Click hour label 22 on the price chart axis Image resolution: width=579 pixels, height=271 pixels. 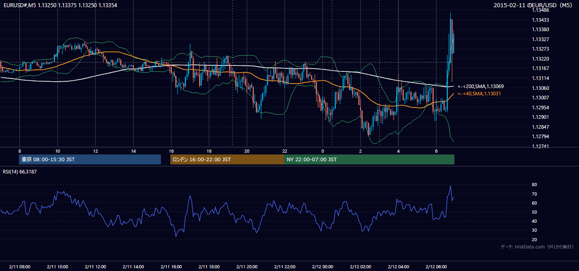pos(285,150)
